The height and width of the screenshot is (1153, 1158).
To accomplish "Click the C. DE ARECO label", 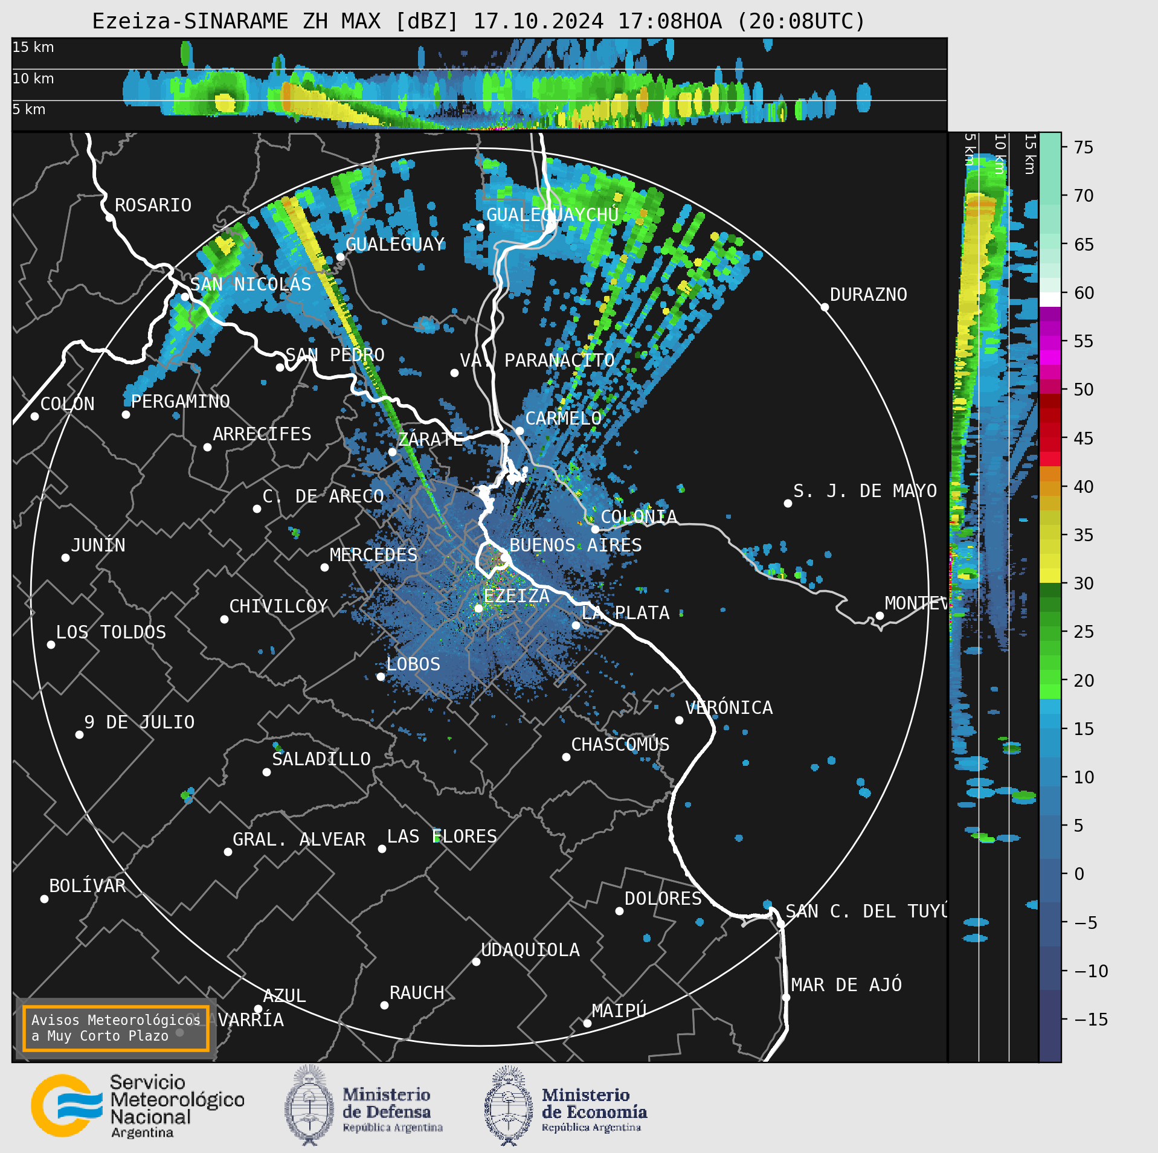I will pos(323,496).
